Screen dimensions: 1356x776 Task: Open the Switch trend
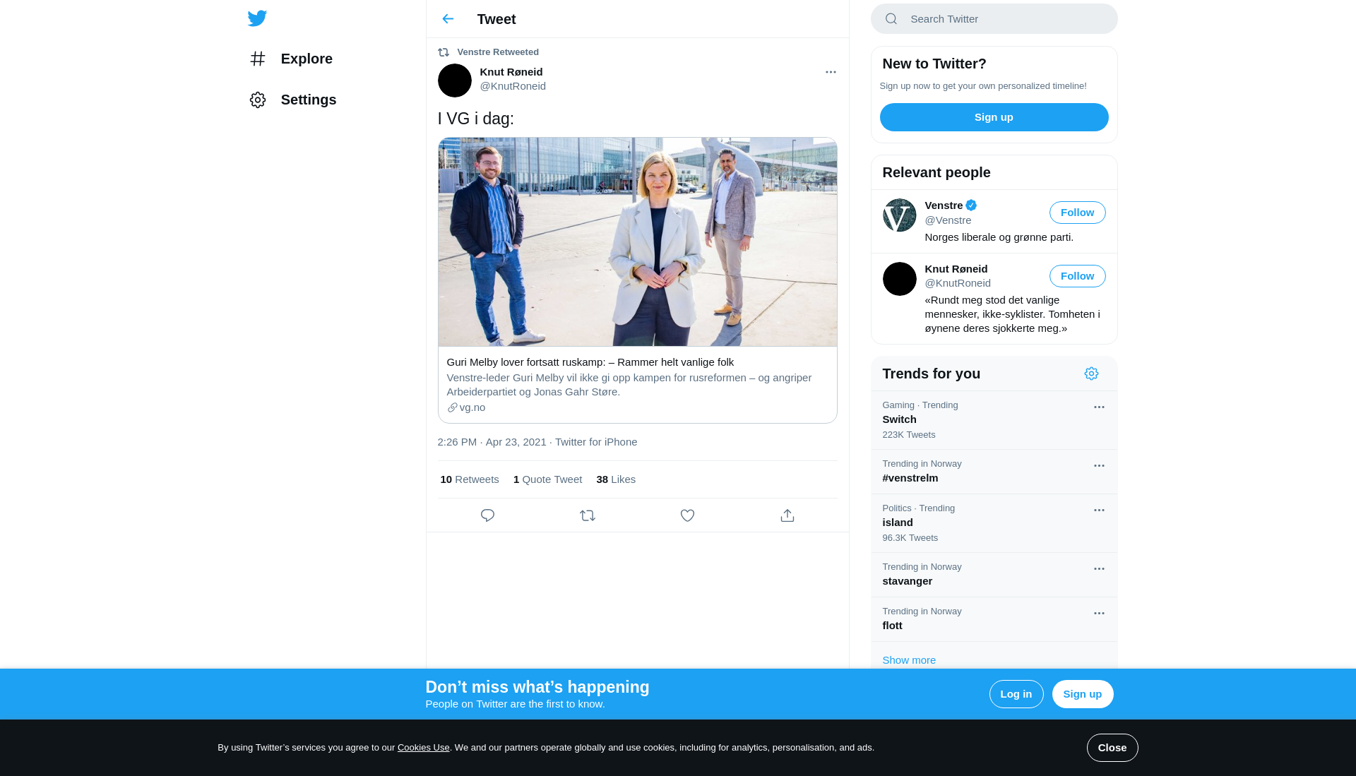coord(994,420)
